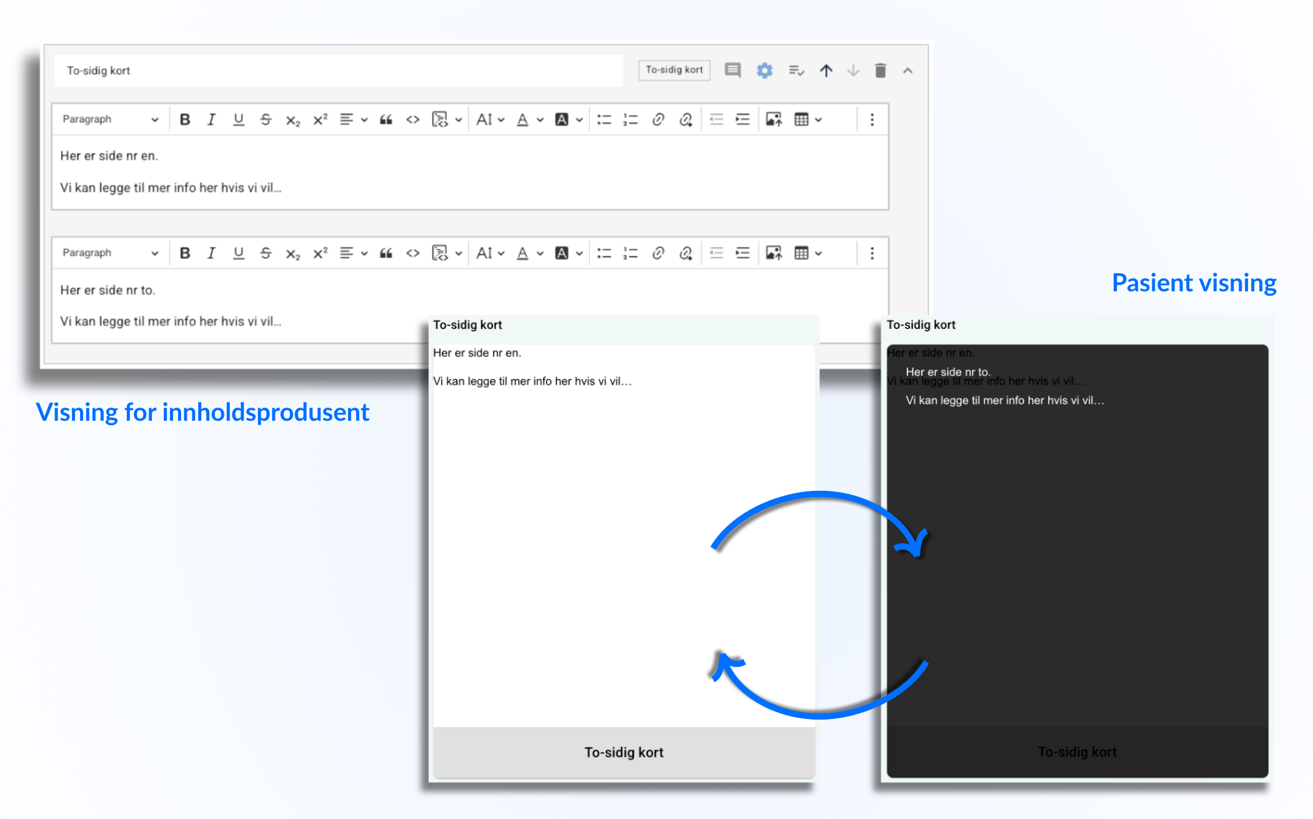This screenshot has width=1313, height=819.
Task: Flip the white card via bottom To-sidig kort bar
Action: (624, 752)
